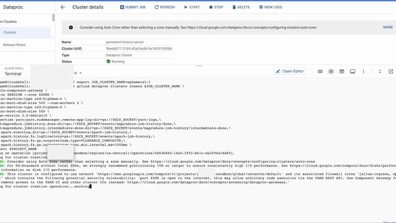
Task: Add a new terminal tab with the plus icon
Action: [x=75, y=73]
